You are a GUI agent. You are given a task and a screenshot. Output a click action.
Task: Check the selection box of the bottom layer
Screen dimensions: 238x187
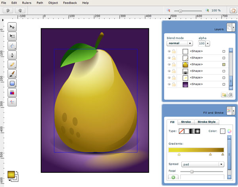(x=224, y=85)
